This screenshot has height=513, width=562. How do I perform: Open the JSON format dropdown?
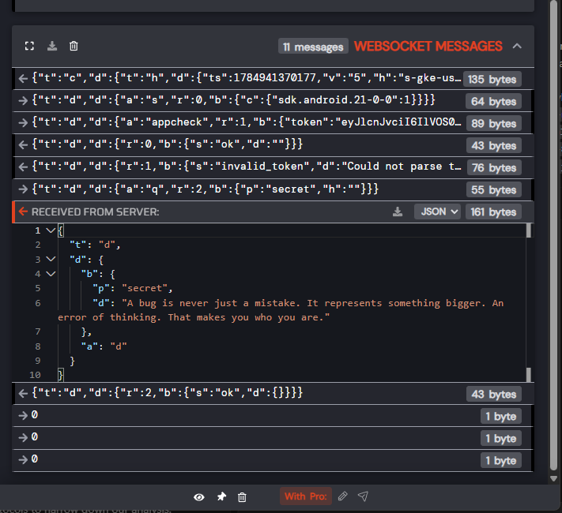[437, 212]
